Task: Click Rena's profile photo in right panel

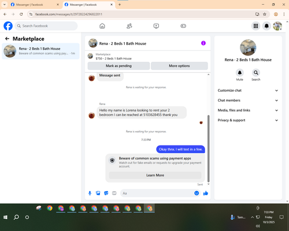Action: tap(248, 47)
